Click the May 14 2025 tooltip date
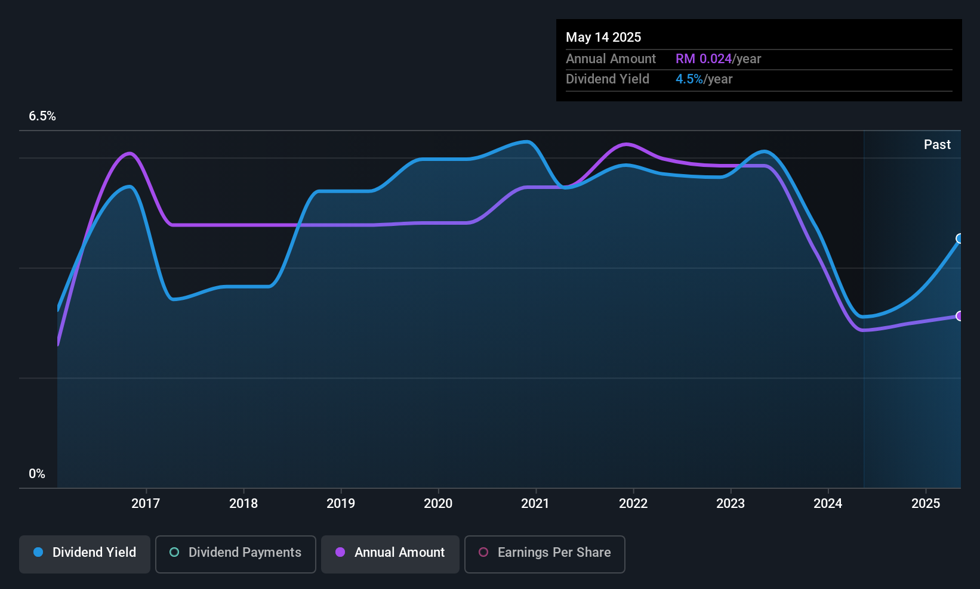 pos(603,37)
